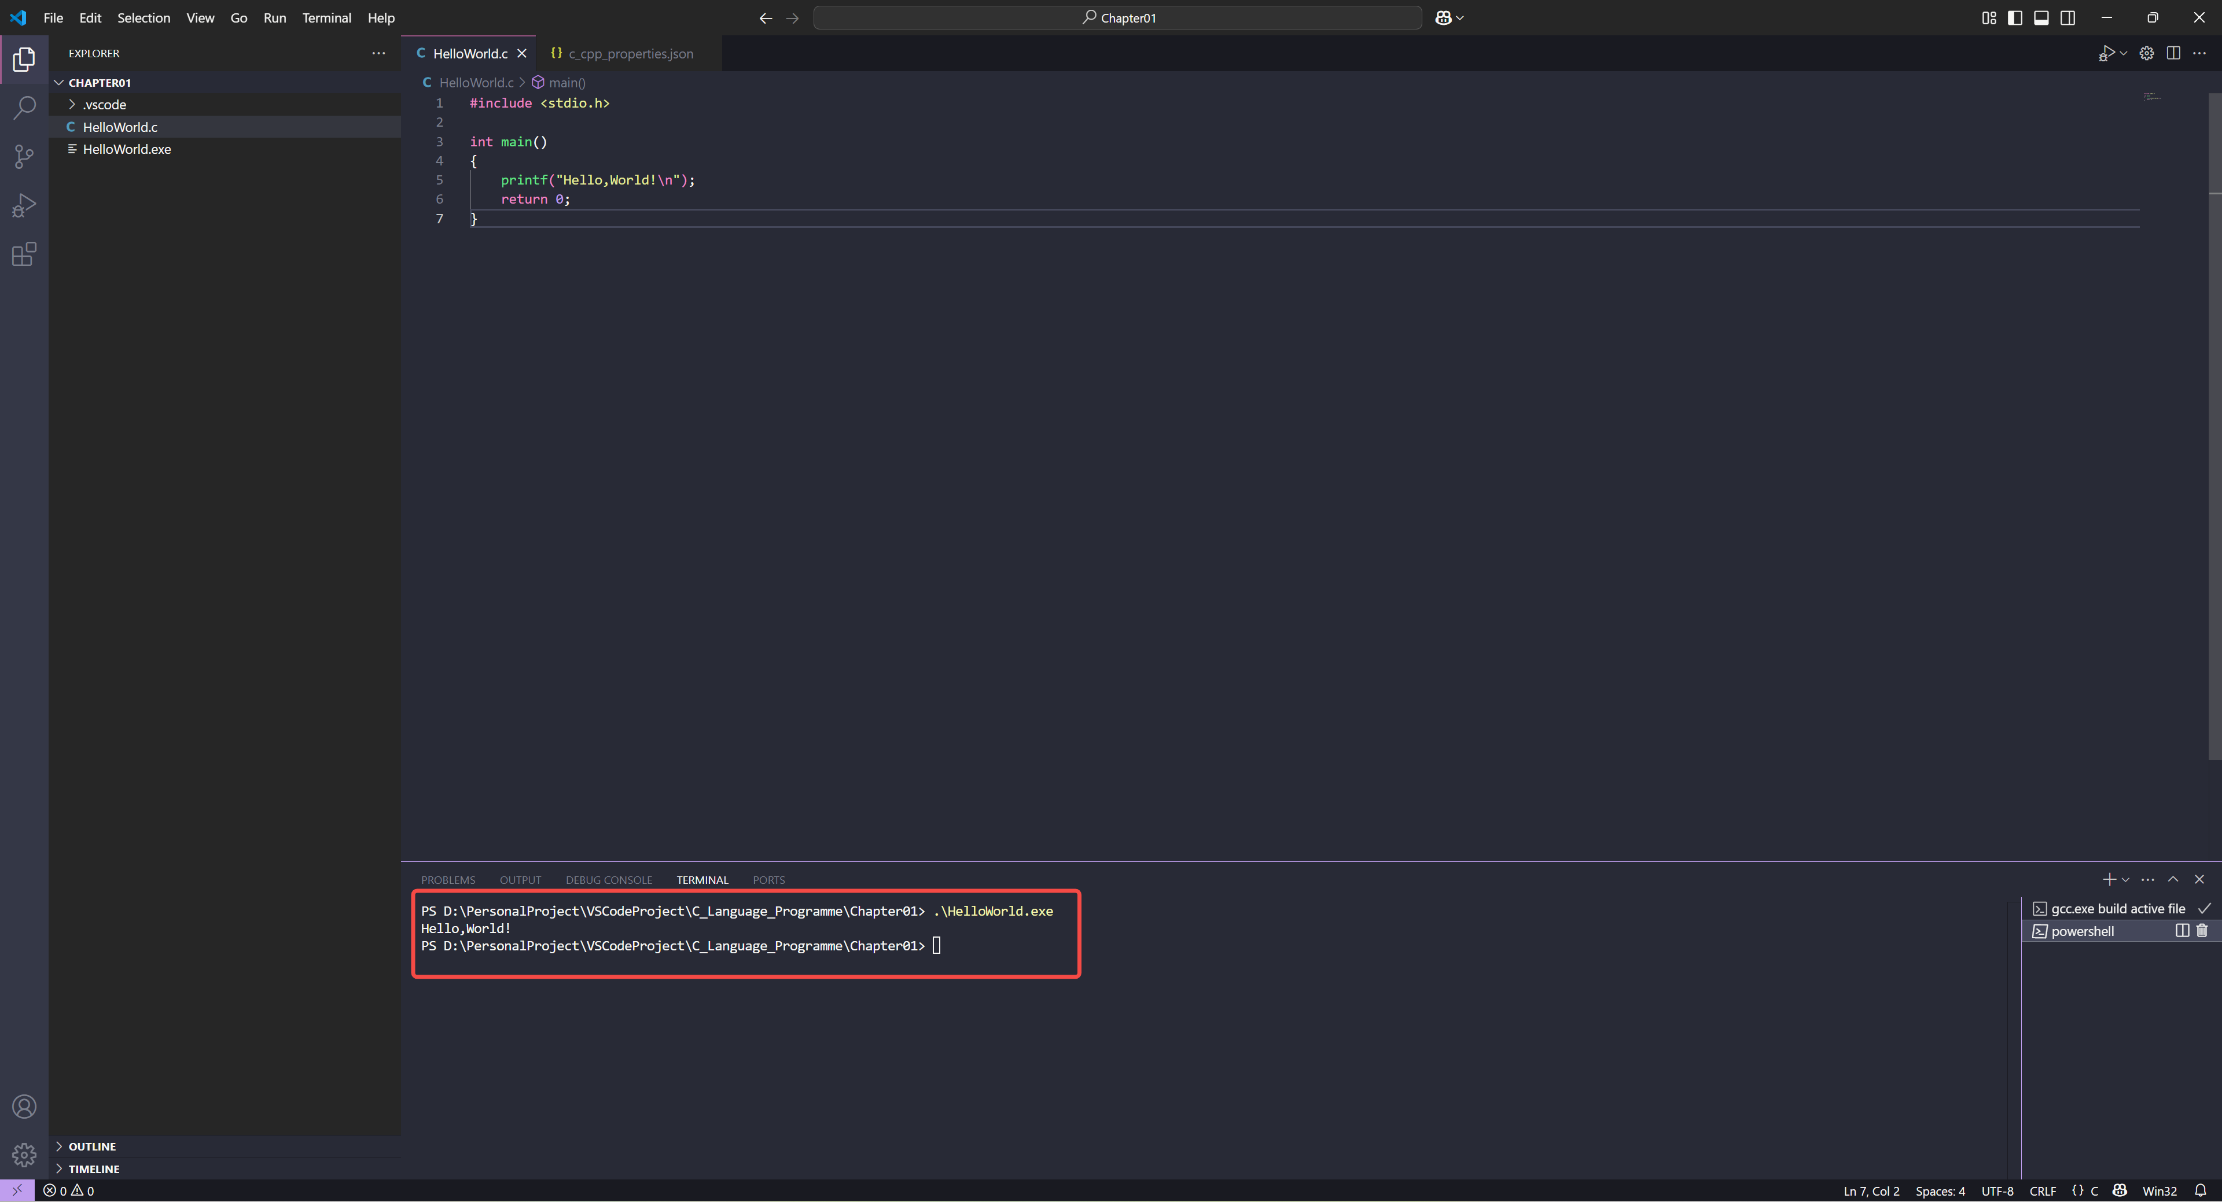2222x1202 pixels.
Task: Open the Manage gear in activity bar
Action: coord(24,1155)
